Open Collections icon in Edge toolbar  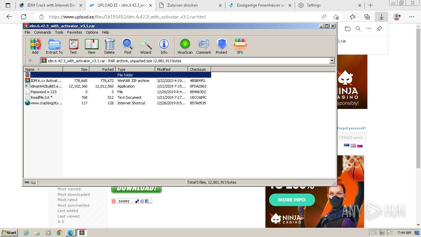pyautogui.click(x=367, y=17)
